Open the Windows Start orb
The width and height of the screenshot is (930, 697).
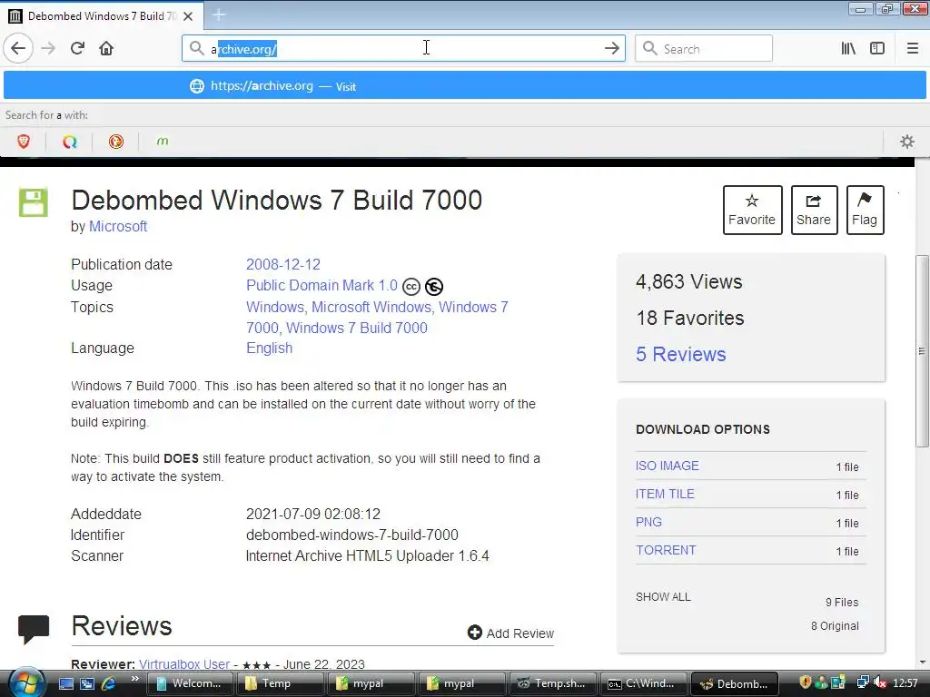26,682
